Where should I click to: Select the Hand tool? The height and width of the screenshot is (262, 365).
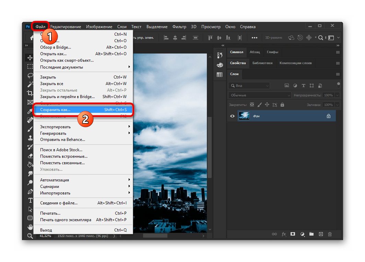30,227
